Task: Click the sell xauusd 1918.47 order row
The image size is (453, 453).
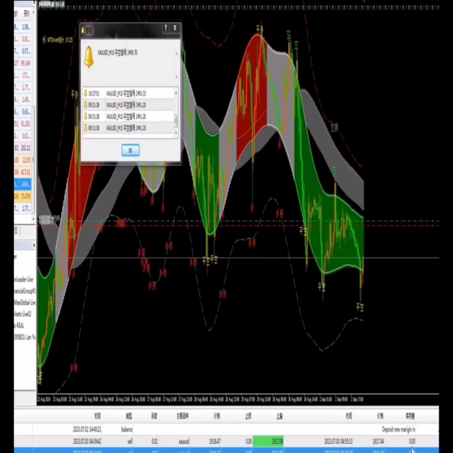Action: click(226, 441)
